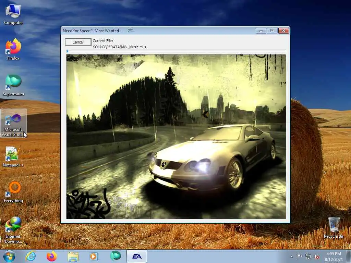Select the Internet Download Manager shortcut
Image resolution: width=351 pixels, height=263 pixels.
click(13, 230)
